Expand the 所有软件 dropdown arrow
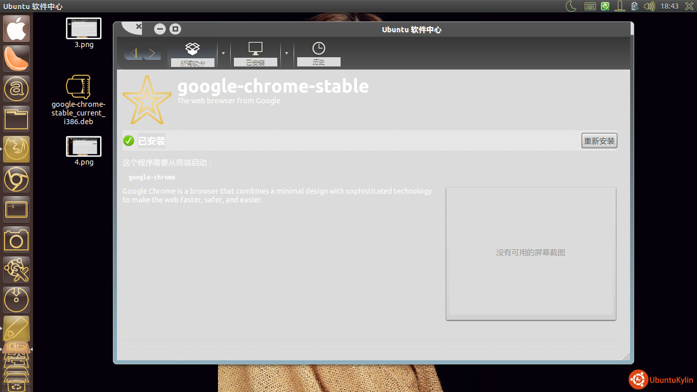This screenshot has height=392, width=697. [x=223, y=53]
